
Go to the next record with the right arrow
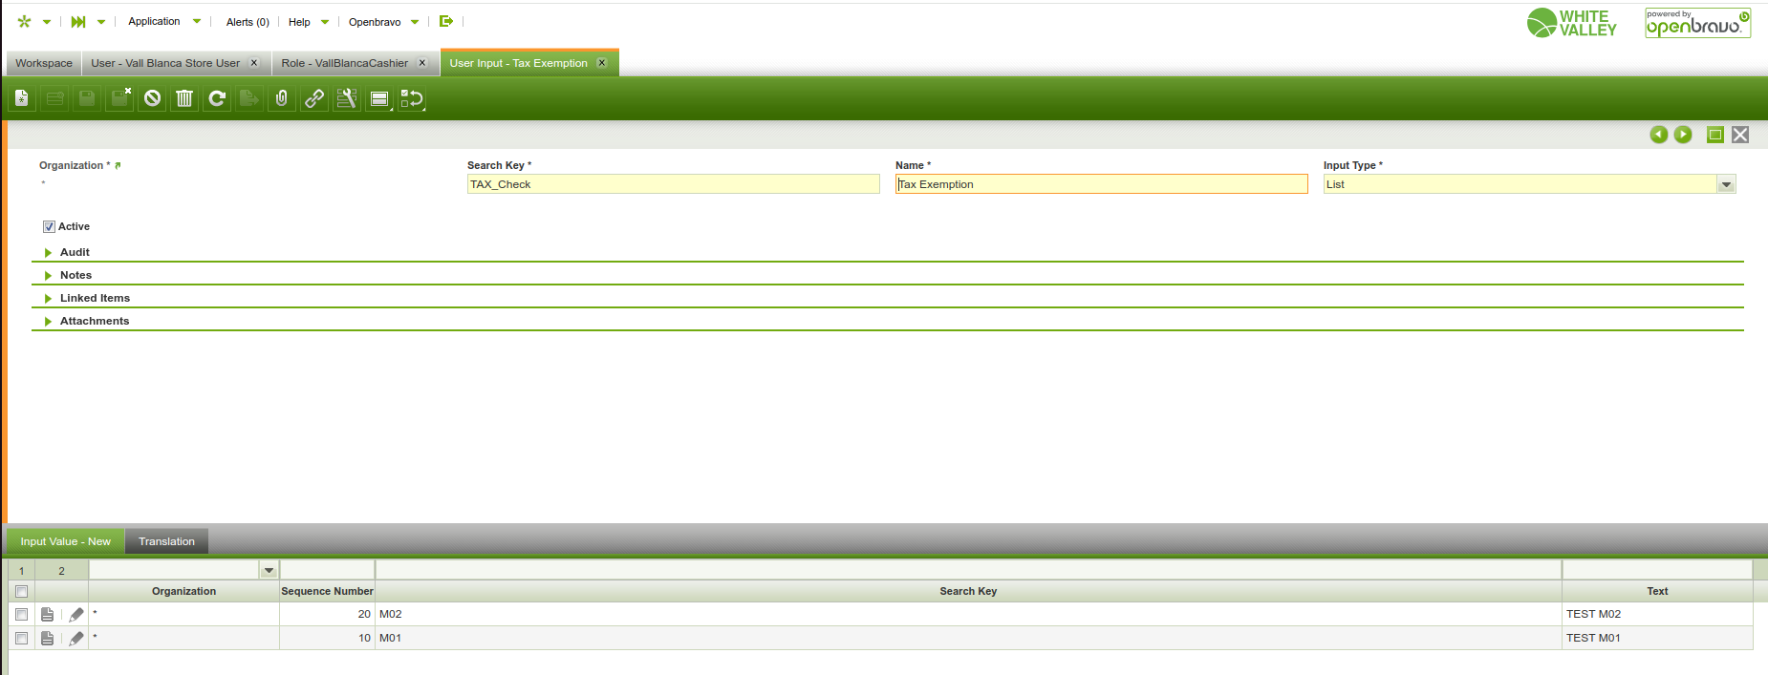[x=1683, y=135]
